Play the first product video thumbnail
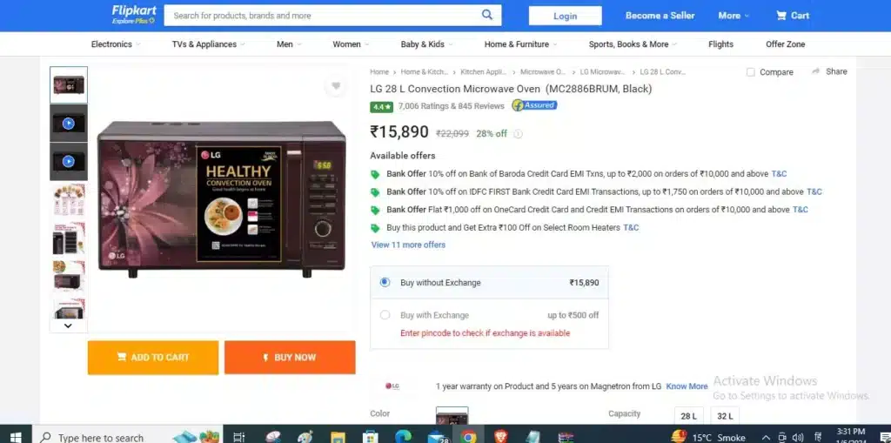Image resolution: width=891 pixels, height=443 pixels. pyautogui.click(x=68, y=123)
